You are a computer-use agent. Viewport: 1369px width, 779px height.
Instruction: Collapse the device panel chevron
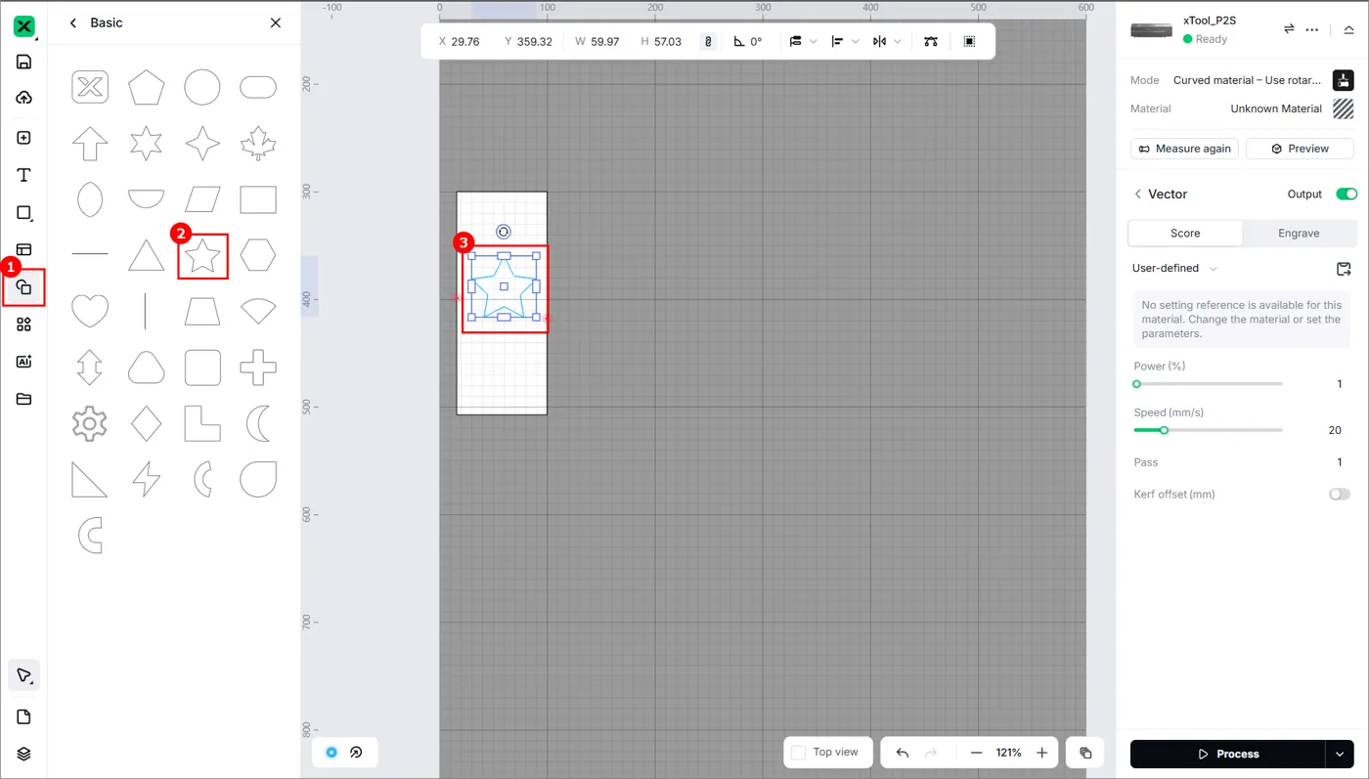tap(1348, 29)
